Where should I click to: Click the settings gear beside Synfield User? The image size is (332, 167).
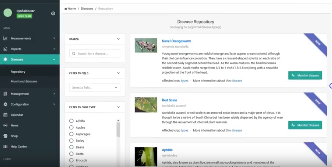coord(53,13)
